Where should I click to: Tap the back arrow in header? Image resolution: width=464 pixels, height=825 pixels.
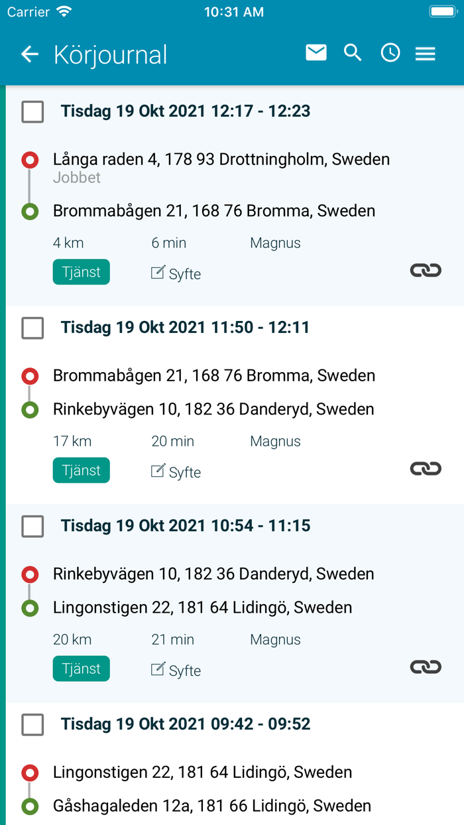click(x=30, y=54)
